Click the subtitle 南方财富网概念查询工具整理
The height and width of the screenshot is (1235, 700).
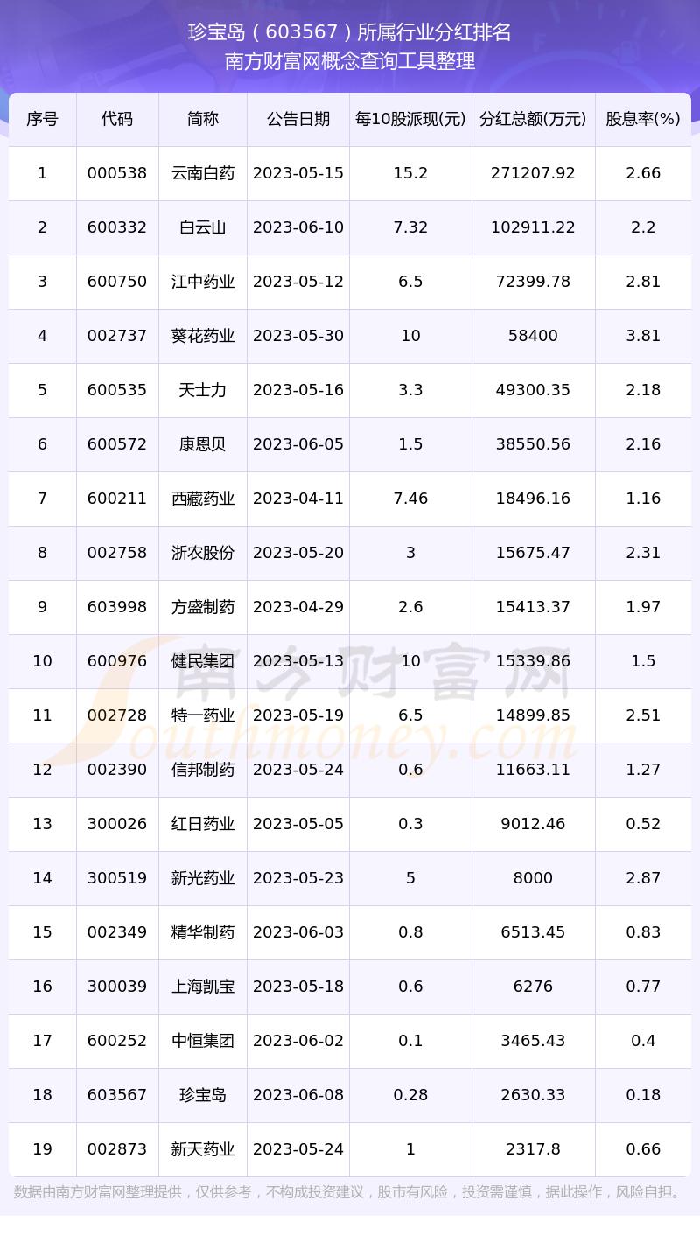(350, 61)
